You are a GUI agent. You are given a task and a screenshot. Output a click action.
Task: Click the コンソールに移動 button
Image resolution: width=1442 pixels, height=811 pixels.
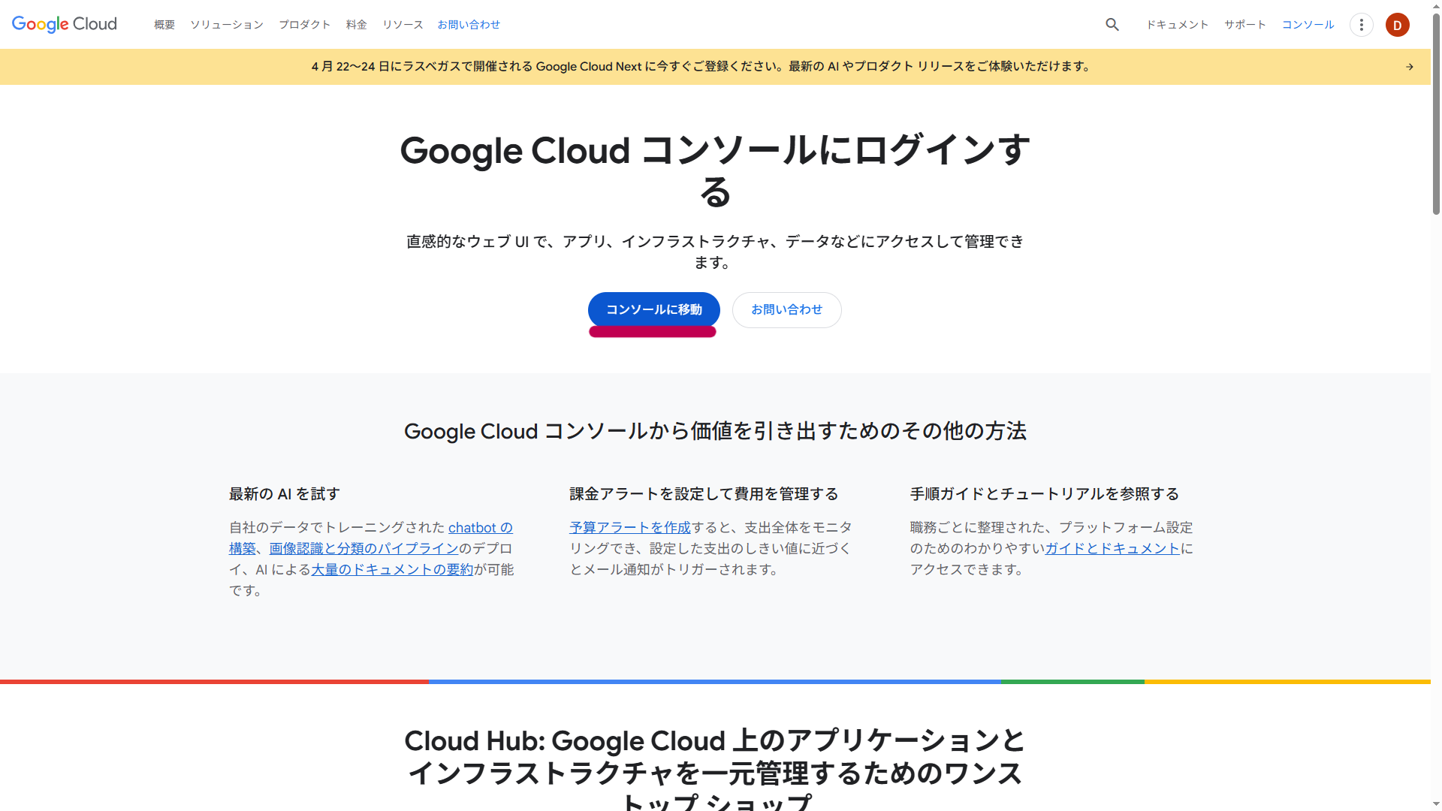[653, 309]
